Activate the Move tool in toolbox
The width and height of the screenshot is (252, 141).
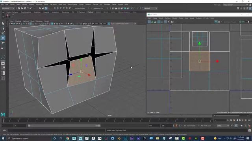click(3, 38)
